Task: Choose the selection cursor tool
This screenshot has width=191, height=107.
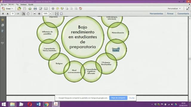Action: coord(23,14)
